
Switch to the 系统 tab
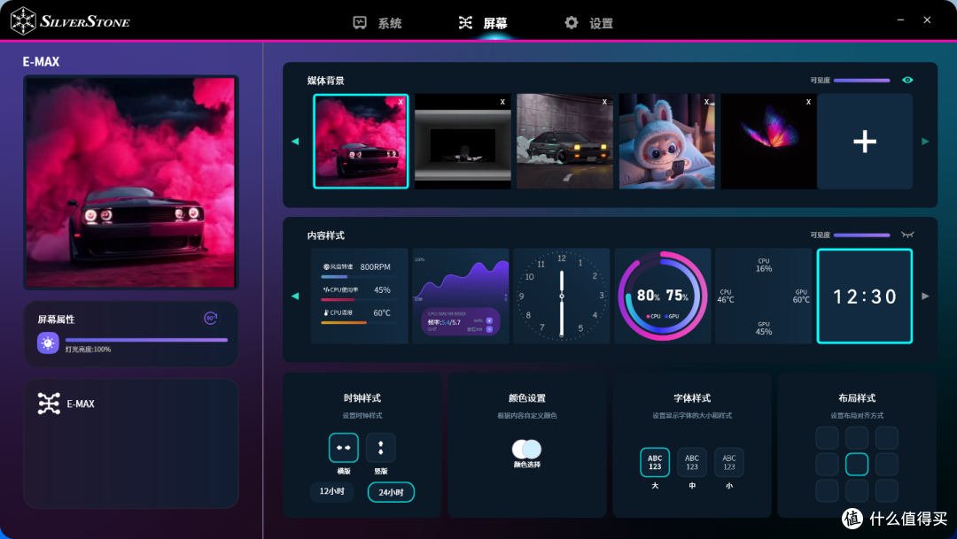point(377,23)
